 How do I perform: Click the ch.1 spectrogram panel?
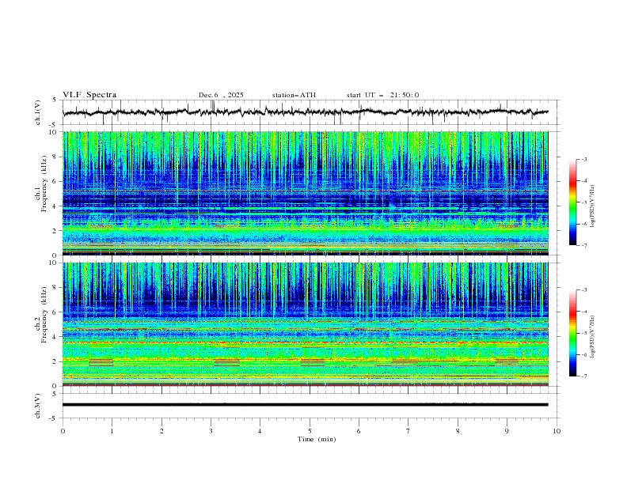(x=305, y=193)
